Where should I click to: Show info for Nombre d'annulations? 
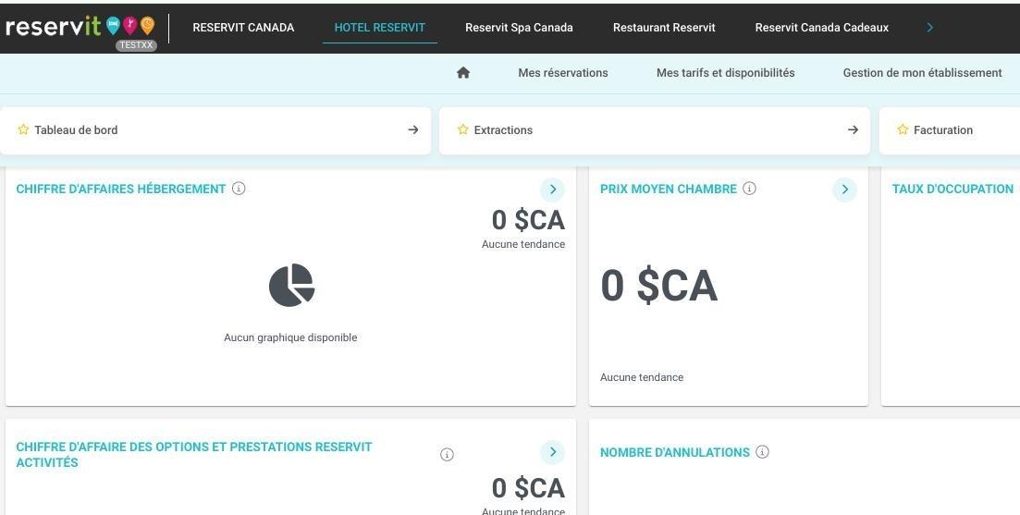click(x=762, y=452)
